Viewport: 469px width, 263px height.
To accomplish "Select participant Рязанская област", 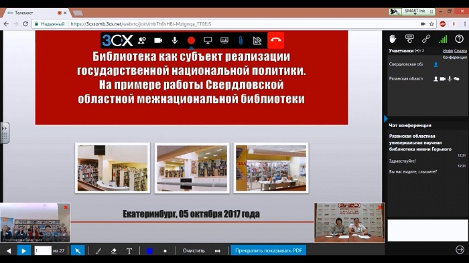I will click(406, 78).
